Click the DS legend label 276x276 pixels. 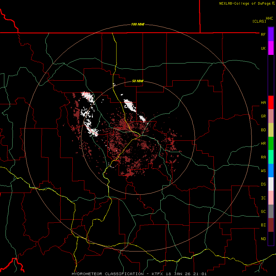(x=263, y=184)
